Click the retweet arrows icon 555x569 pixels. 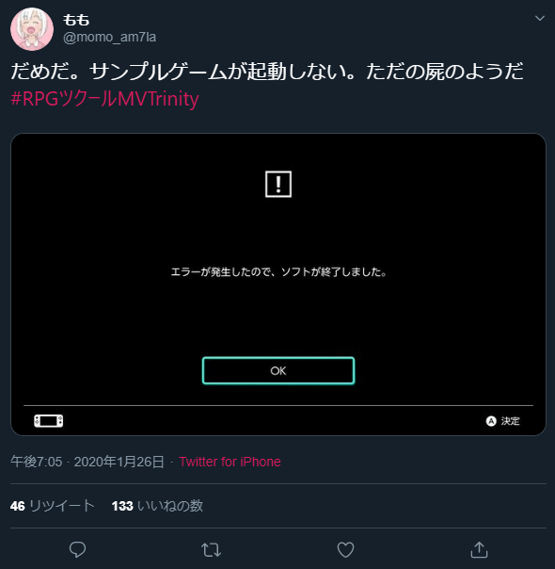212,550
